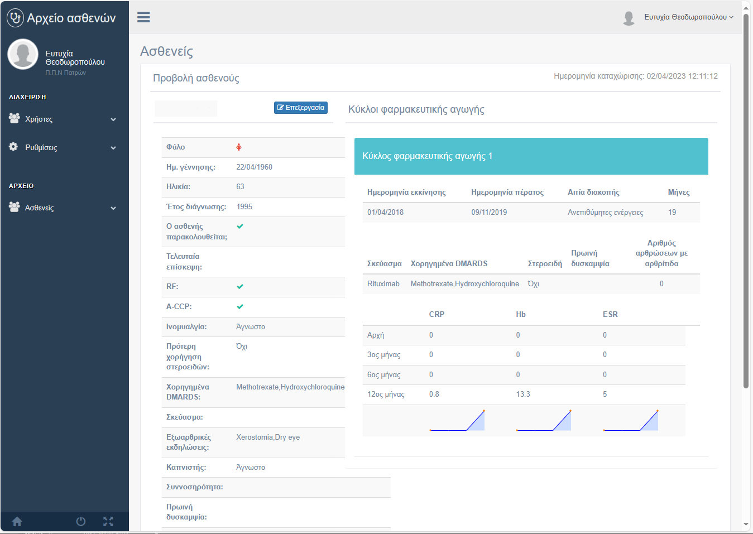Screen dimensions: 753x534
Task: Expand the Χρήστες sidebar menu
Action: tap(63, 119)
